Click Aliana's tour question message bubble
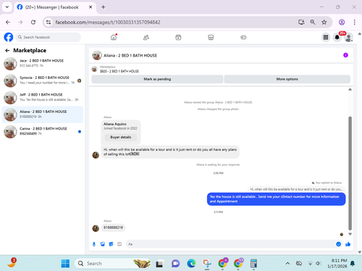362x271 pixels. [x=170, y=152]
